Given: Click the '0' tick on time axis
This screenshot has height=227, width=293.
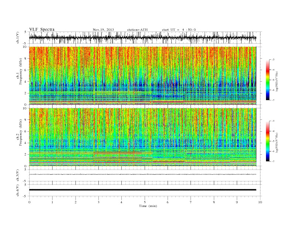Looking at the screenshot, I should [29, 202].
